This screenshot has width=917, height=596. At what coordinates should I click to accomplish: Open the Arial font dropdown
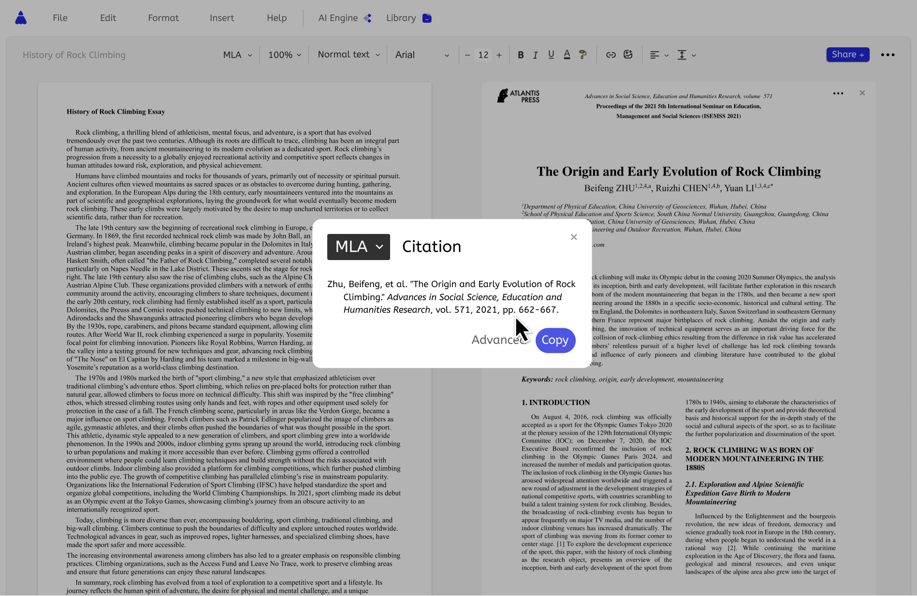pos(422,55)
